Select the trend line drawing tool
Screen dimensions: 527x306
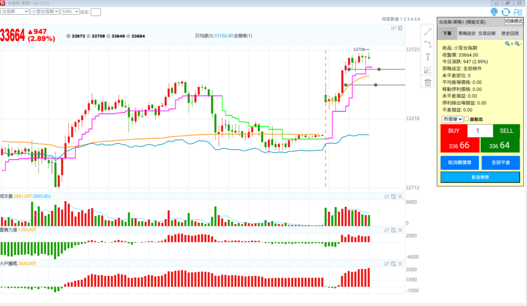point(428,32)
